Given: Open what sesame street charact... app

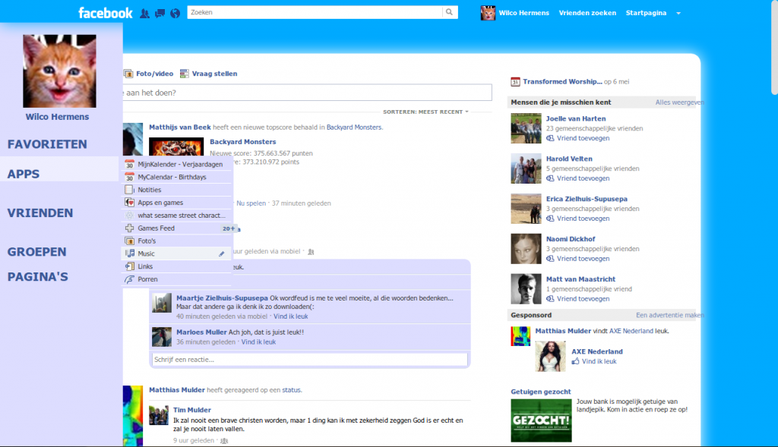Looking at the screenshot, I should 177,215.
